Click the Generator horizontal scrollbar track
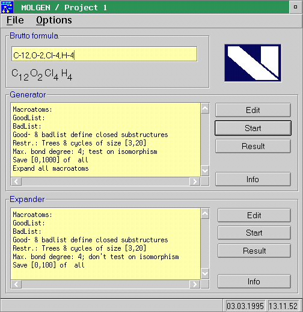 pyautogui.click(x=105, y=182)
